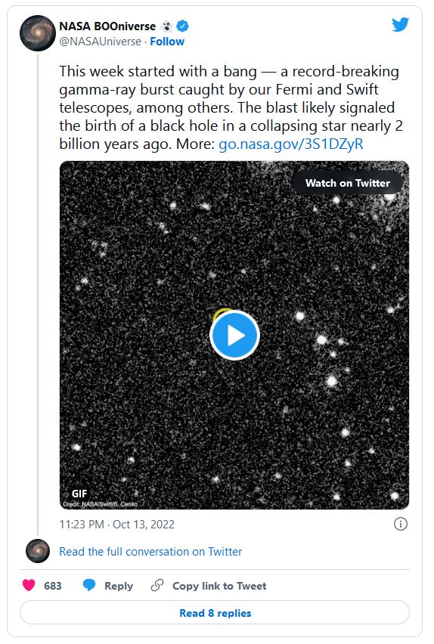Click the NASA BOOniverse display name
Screen dimensions: 434x644
click(107, 26)
